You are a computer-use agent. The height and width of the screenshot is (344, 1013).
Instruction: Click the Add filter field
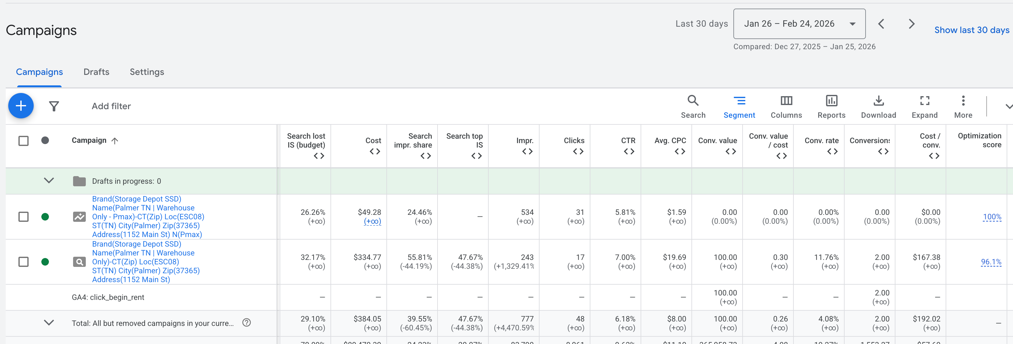click(111, 106)
